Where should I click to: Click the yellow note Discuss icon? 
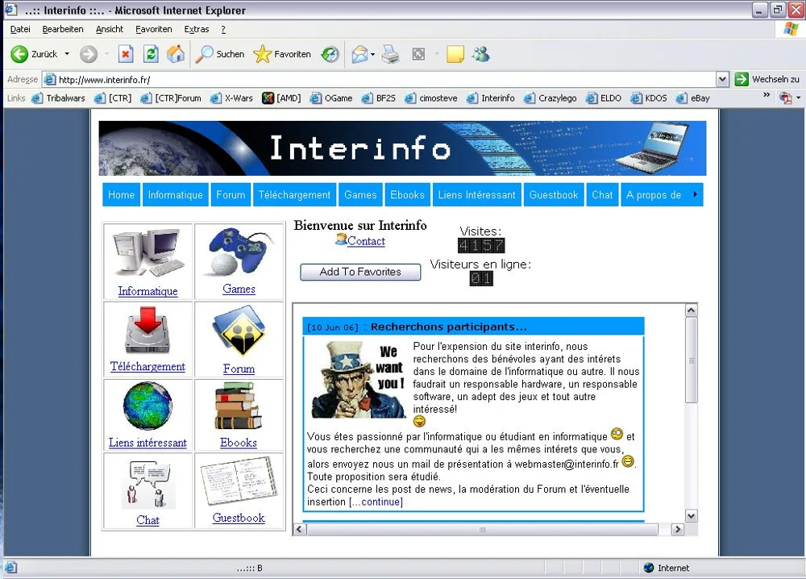click(x=455, y=54)
